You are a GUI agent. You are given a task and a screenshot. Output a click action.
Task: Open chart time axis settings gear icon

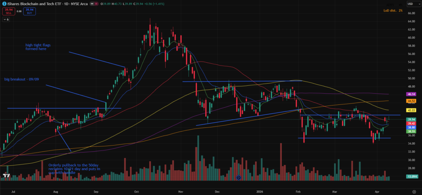[x=413, y=191]
